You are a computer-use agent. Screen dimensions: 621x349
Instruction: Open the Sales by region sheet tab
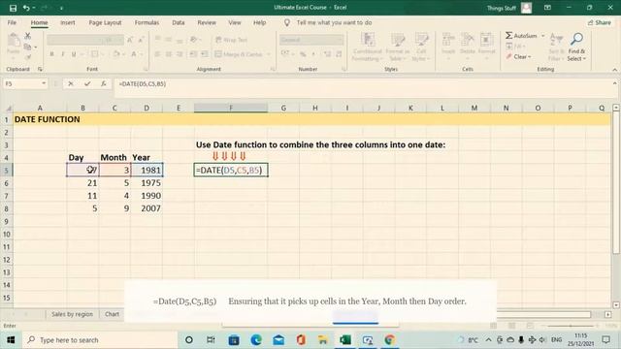[x=72, y=314]
